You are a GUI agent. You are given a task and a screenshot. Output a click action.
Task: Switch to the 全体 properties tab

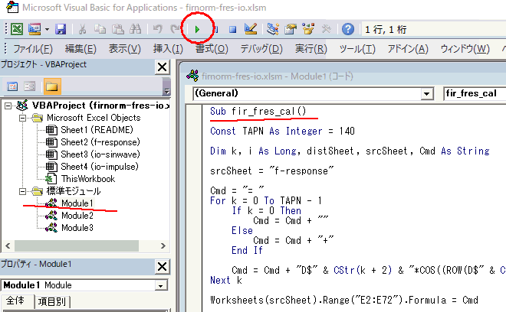point(15,301)
